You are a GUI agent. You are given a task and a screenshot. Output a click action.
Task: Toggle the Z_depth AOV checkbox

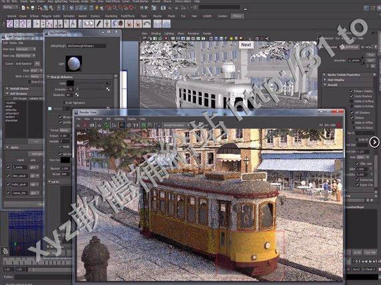8,167
